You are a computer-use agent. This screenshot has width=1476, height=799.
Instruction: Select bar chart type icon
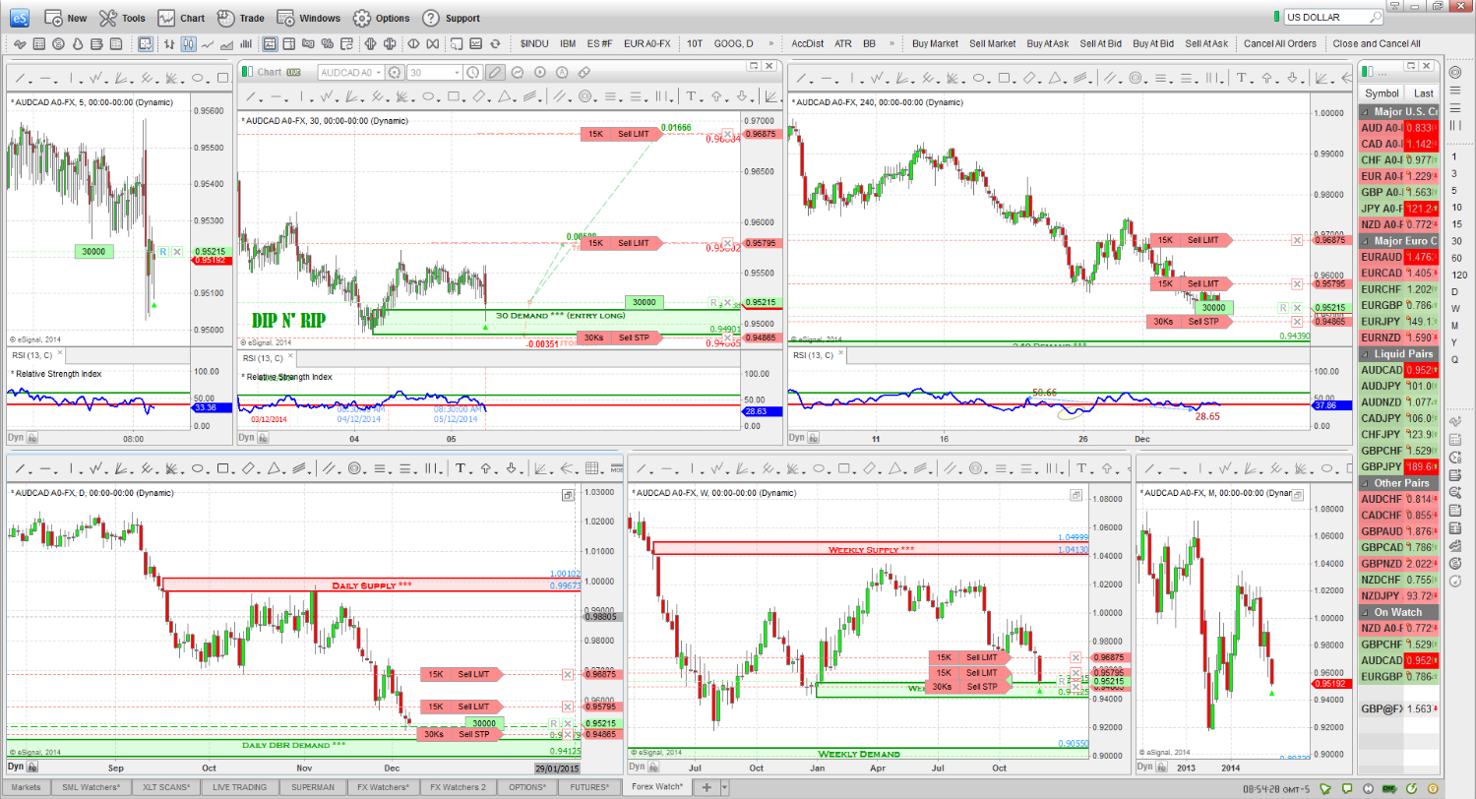tap(171, 43)
